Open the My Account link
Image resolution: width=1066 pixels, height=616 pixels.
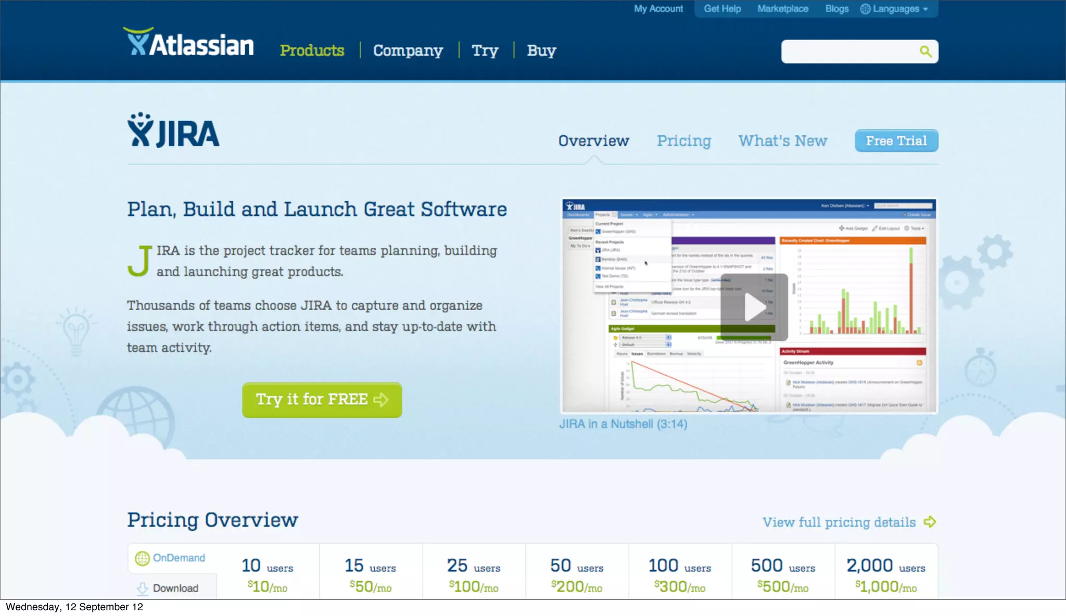[x=658, y=9]
